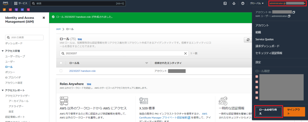Open 認証情報レポート in the sidebar
Screen dimensions: 308x122
(x=15, y=117)
